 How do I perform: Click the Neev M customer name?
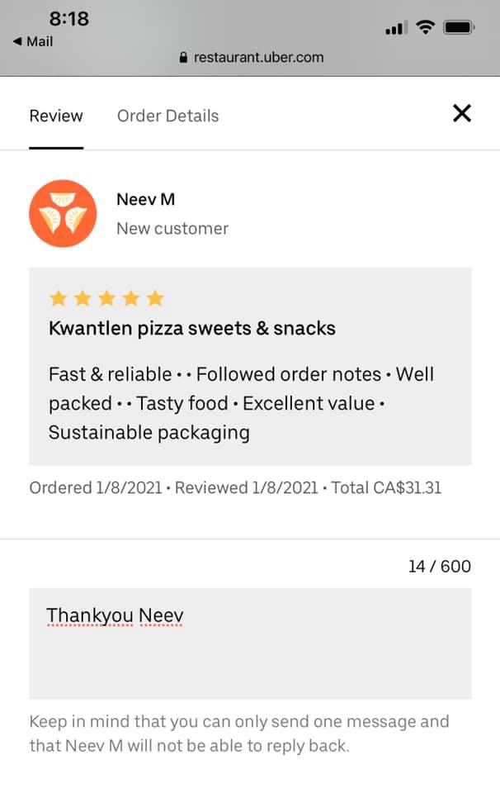coord(145,199)
